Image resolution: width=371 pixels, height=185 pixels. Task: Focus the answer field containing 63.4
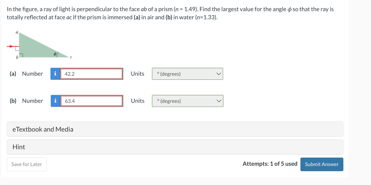pyautogui.click(x=91, y=101)
